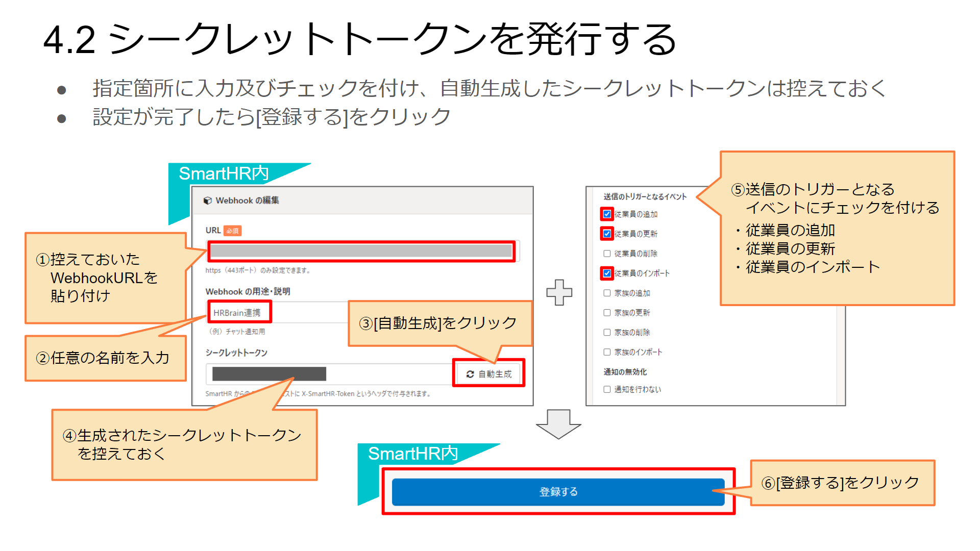Click the (例)チャット通知用 hint text
The height and width of the screenshot is (551, 980).
tap(236, 332)
